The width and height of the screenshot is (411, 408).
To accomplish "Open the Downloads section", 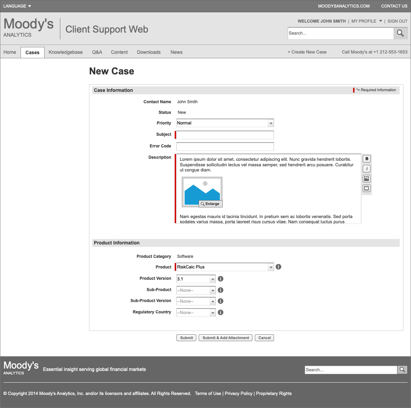I will tap(148, 52).
